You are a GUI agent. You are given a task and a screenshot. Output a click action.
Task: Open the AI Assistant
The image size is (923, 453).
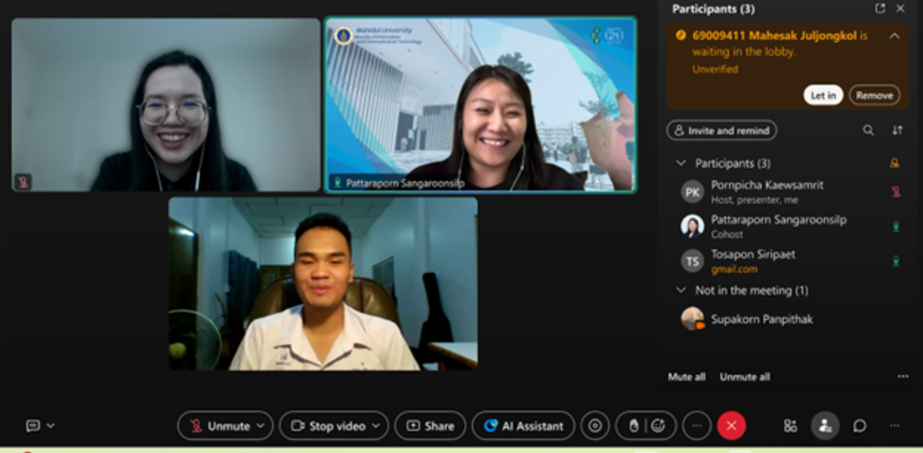(x=523, y=425)
